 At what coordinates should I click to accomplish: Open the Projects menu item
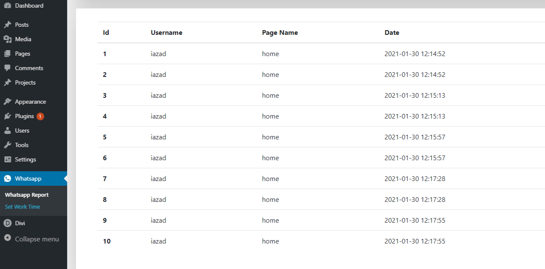[25, 82]
